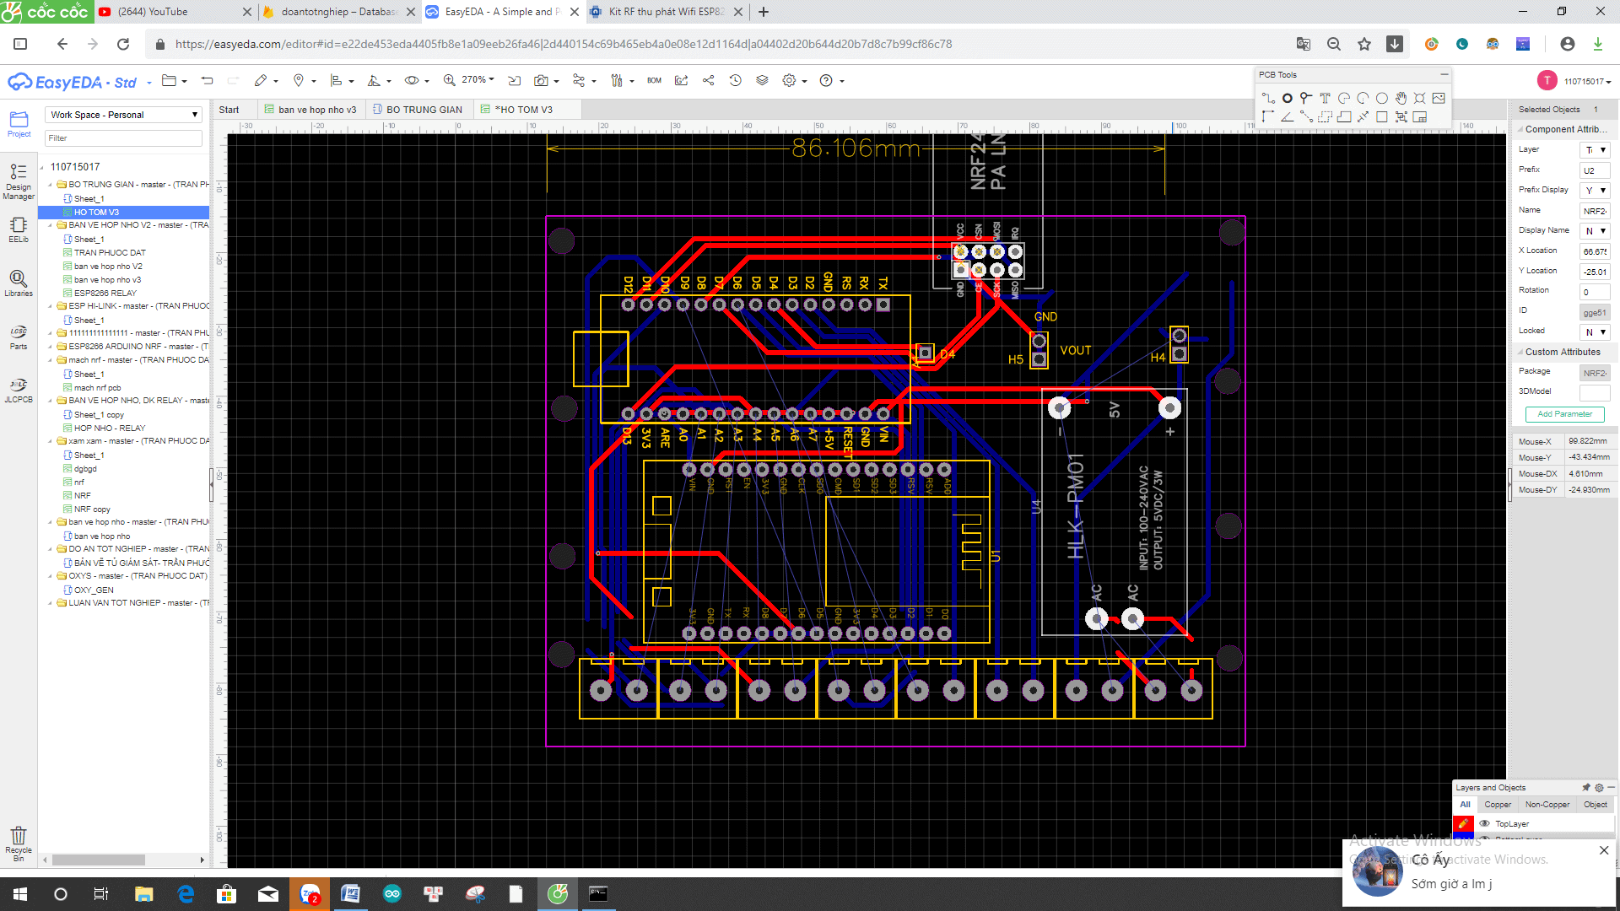
Task: Open OXY_GEN in project tree
Action: tap(94, 590)
